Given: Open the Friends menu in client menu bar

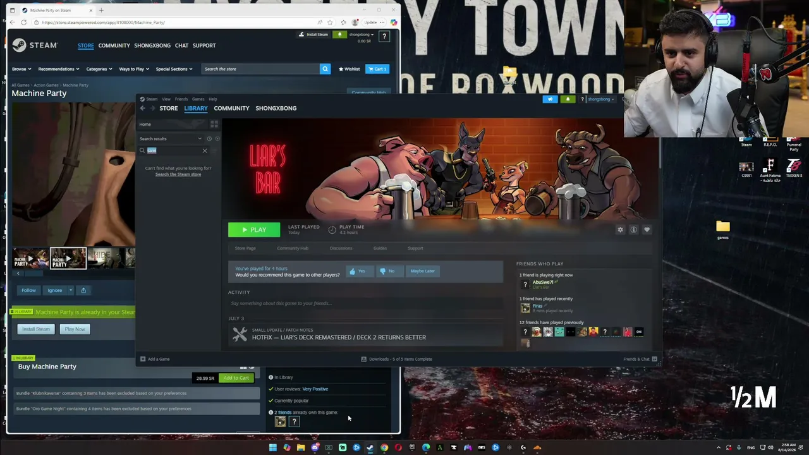Looking at the screenshot, I should pyautogui.click(x=181, y=99).
